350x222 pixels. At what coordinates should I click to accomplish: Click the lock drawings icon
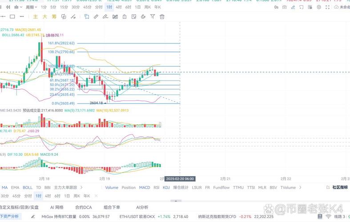125,16
